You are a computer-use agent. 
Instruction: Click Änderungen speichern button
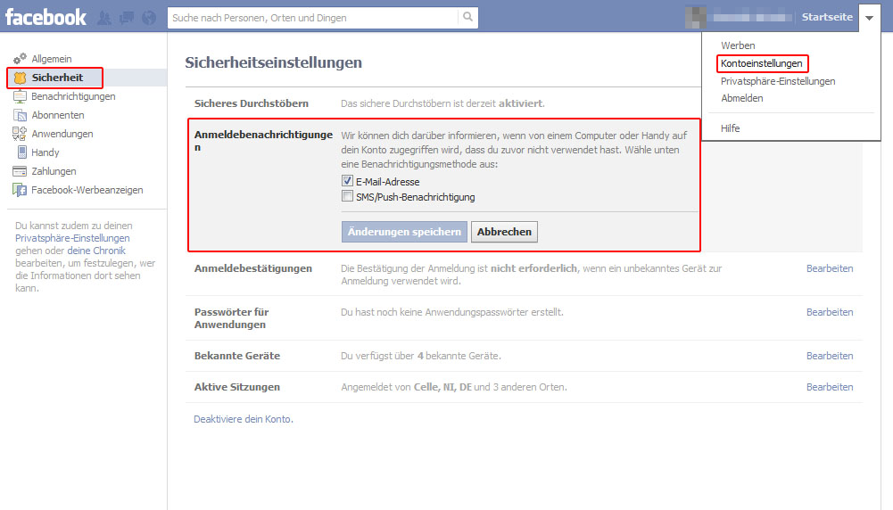404,232
